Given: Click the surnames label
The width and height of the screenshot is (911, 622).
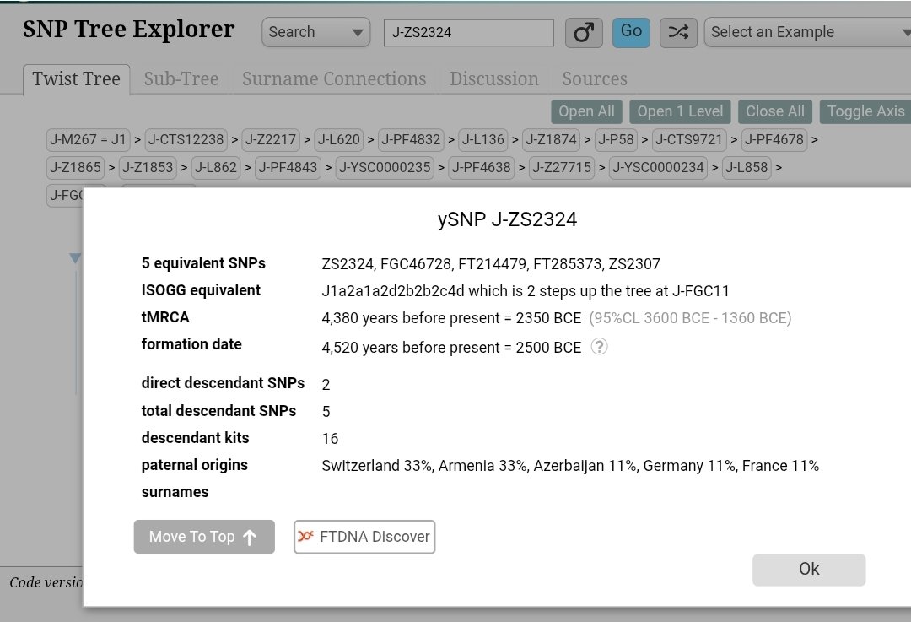Looking at the screenshot, I should [x=175, y=492].
